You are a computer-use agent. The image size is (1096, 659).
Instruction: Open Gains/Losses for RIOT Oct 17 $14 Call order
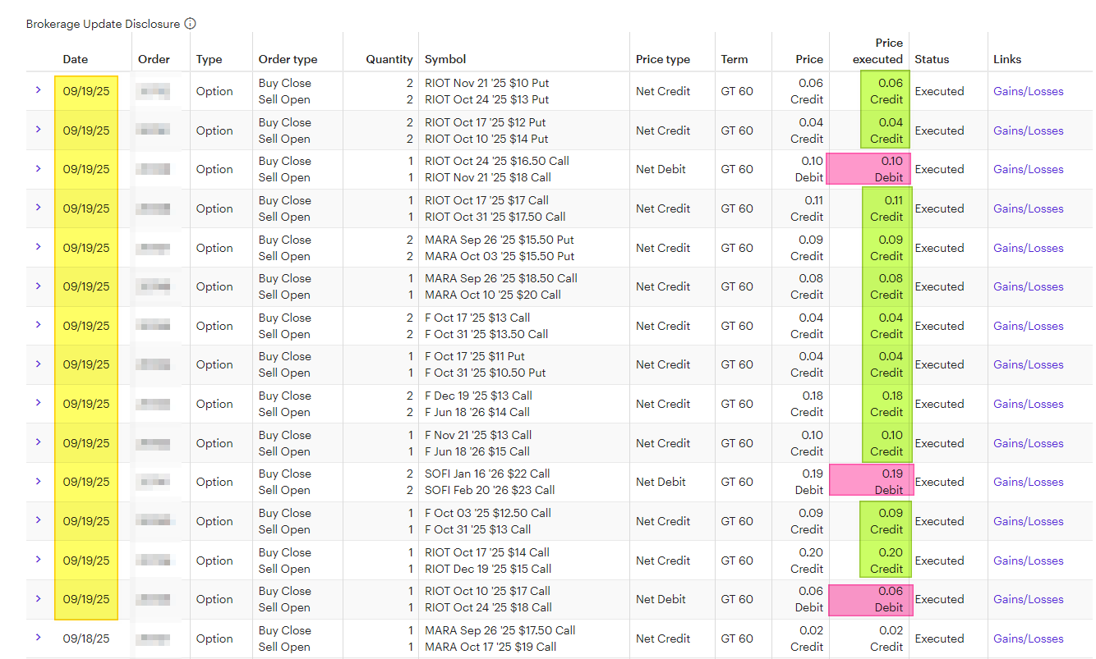click(x=1028, y=561)
